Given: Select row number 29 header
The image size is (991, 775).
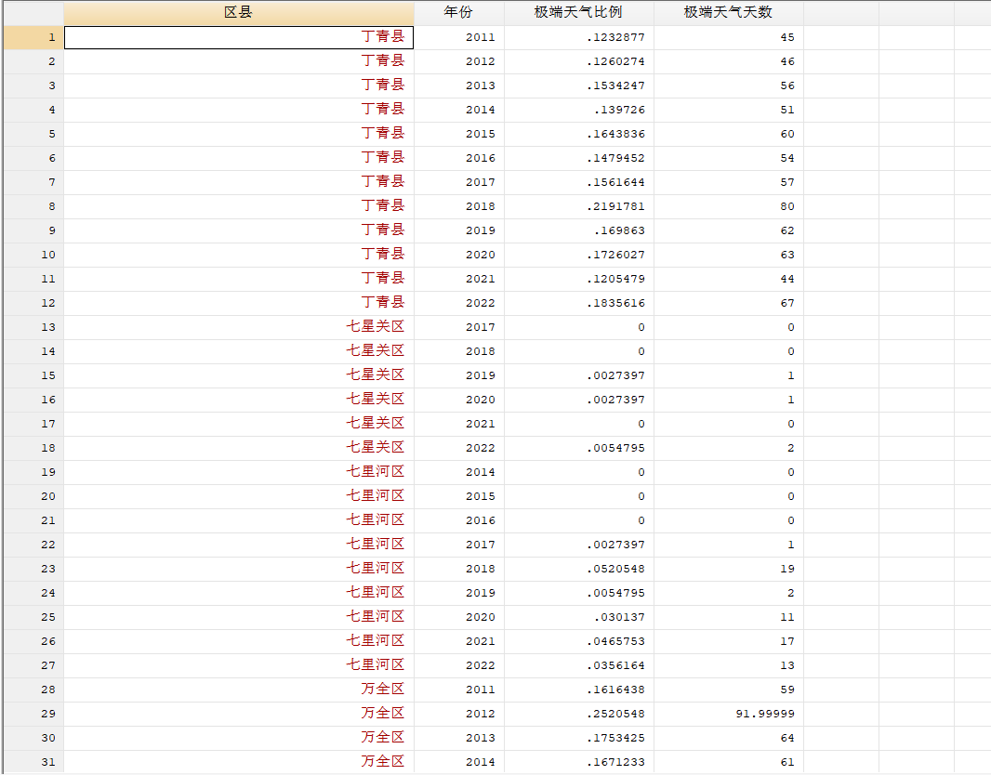Looking at the screenshot, I should (x=33, y=714).
